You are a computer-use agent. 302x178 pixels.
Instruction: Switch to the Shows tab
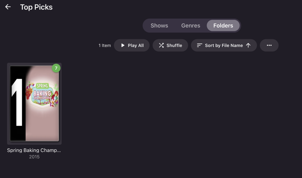click(159, 25)
